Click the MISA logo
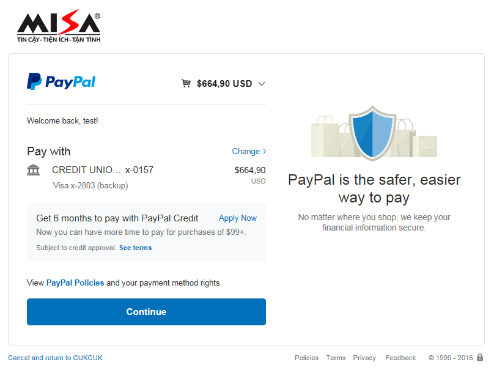The width and height of the screenshot is (494, 392). click(59, 27)
